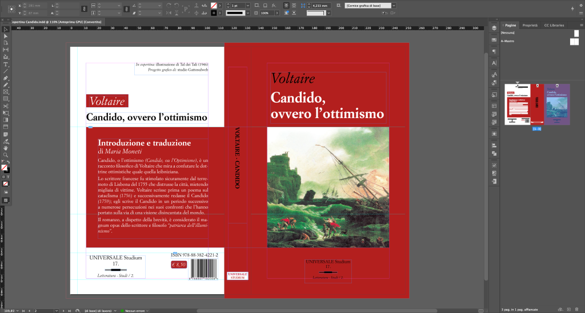The width and height of the screenshot is (585, 313).
Task: Click the toolbox fill color swatch
Action: 4,168
